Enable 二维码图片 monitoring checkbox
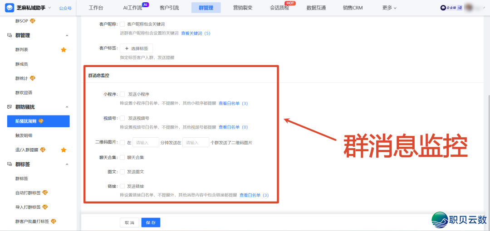 [122, 142]
